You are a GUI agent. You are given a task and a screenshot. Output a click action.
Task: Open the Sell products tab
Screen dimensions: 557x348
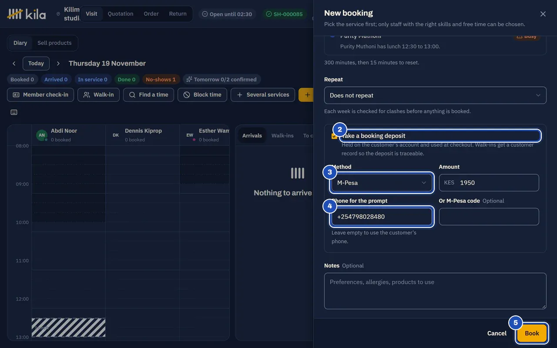coord(54,43)
